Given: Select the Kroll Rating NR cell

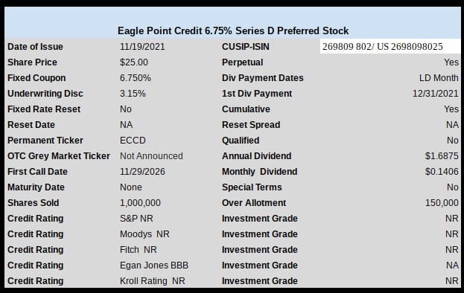Looking at the screenshot, I should [153, 281].
